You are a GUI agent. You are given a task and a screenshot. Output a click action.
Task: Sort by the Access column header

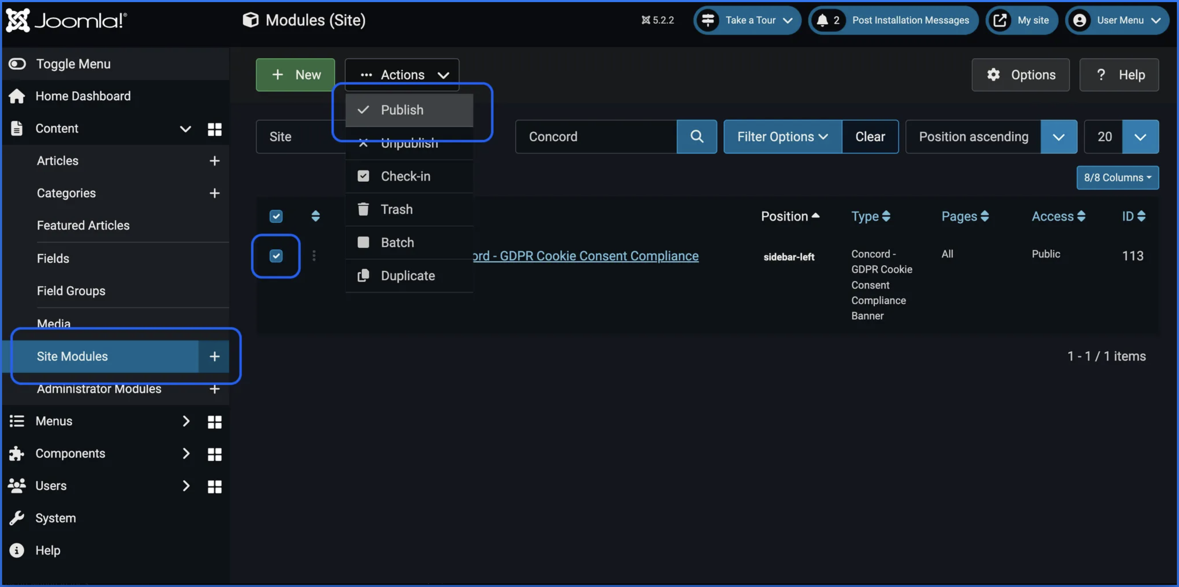pos(1059,216)
